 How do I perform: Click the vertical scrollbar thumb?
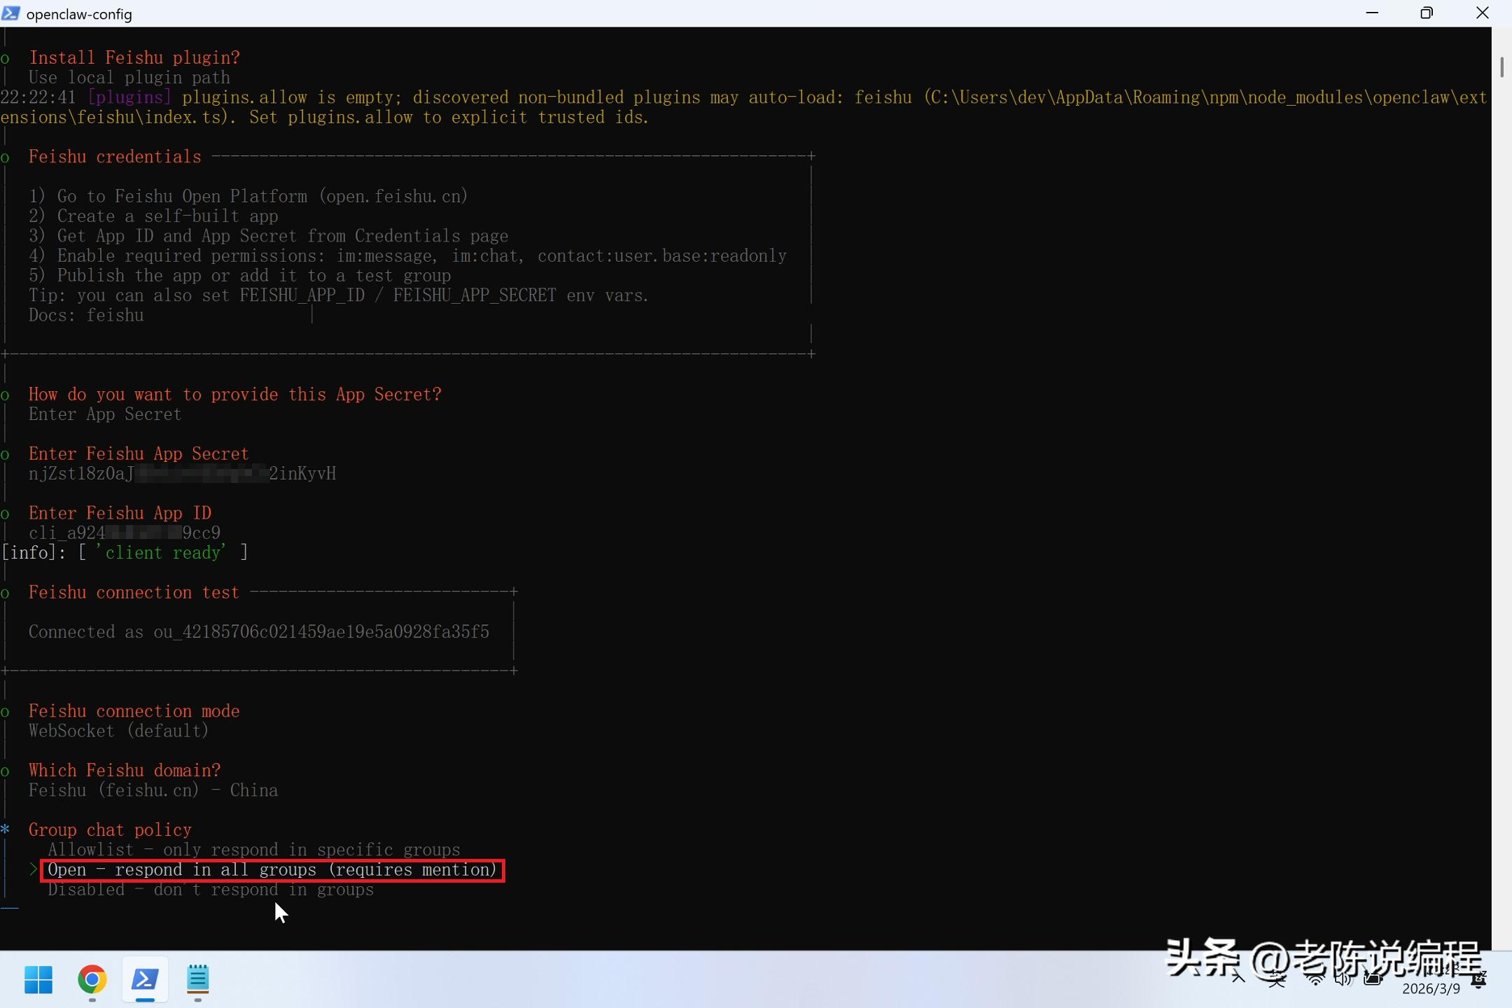click(1501, 67)
